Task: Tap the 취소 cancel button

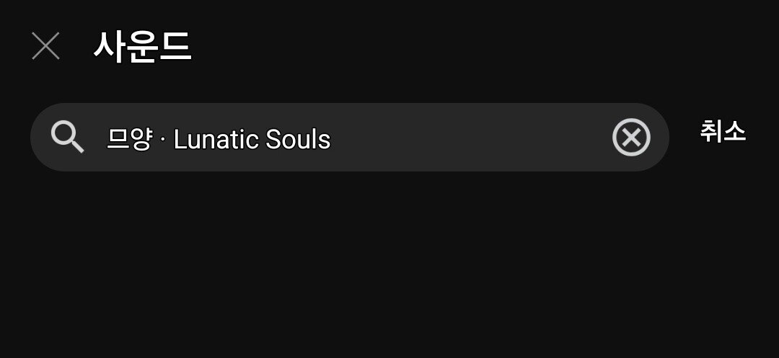Action: click(x=722, y=132)
